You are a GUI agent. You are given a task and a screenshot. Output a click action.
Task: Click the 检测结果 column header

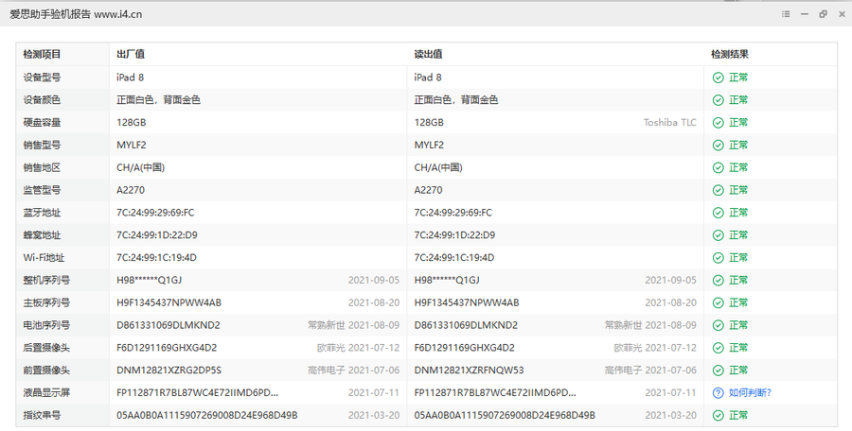tap(730, 54)
